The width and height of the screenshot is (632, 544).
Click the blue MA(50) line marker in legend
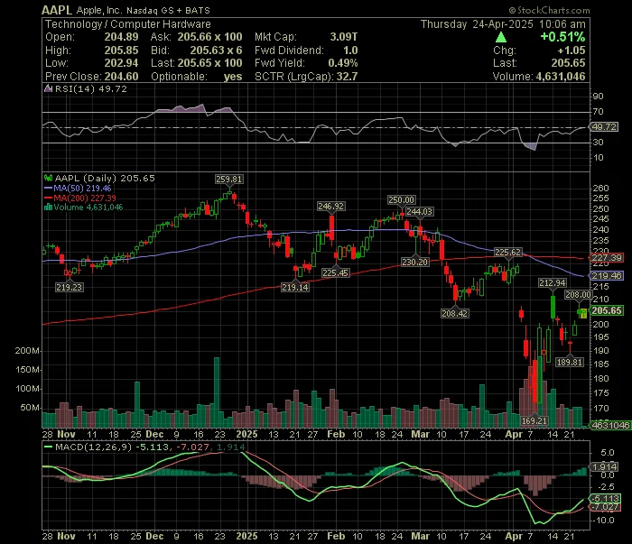pyautogui.click(x=49, y=189)
